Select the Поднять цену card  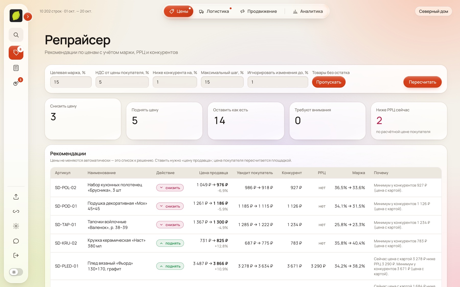click(x=164, y=121)
